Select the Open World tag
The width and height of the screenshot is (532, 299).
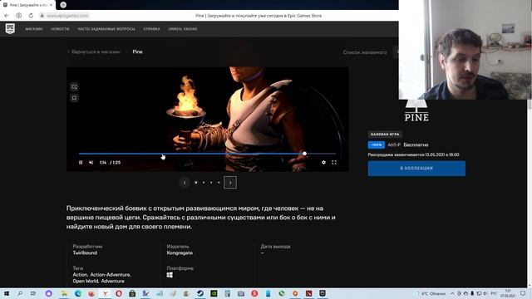[86, 281]
